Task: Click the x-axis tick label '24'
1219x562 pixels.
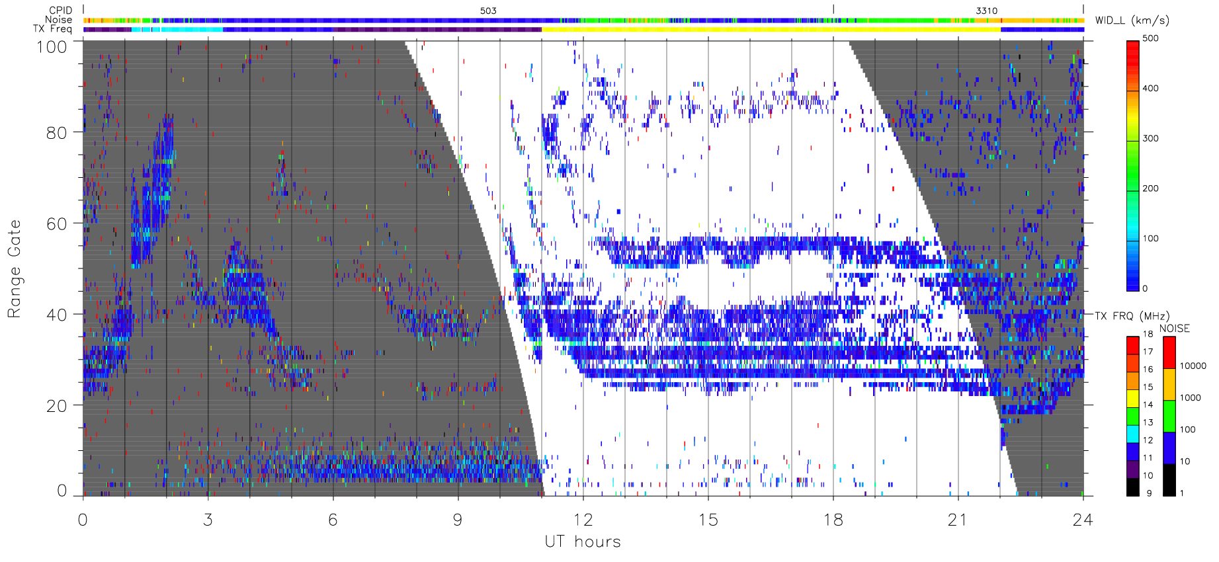Action: point(1083,520)
